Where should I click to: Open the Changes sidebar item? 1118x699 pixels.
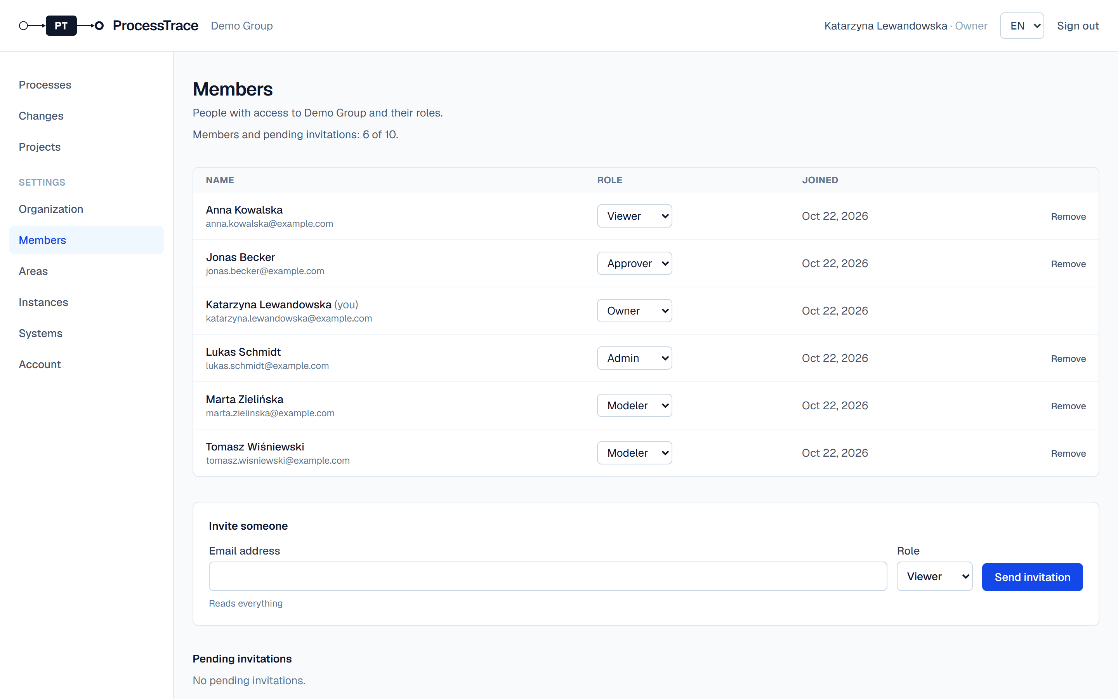click(x=87, y=116)
